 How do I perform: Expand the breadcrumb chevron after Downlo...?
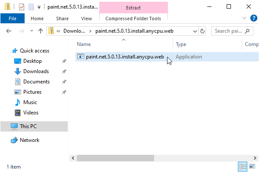coord(90,31)
